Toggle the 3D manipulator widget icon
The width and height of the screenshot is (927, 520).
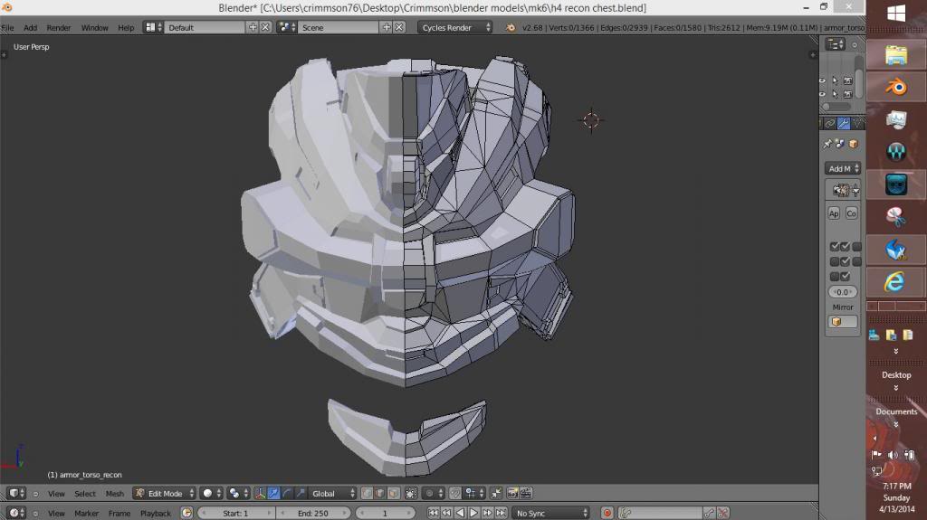261,494
